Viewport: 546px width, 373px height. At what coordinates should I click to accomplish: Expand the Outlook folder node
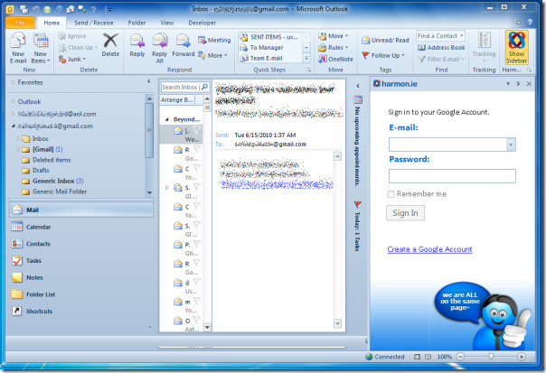pyautogui.click(x=14, y=101)
